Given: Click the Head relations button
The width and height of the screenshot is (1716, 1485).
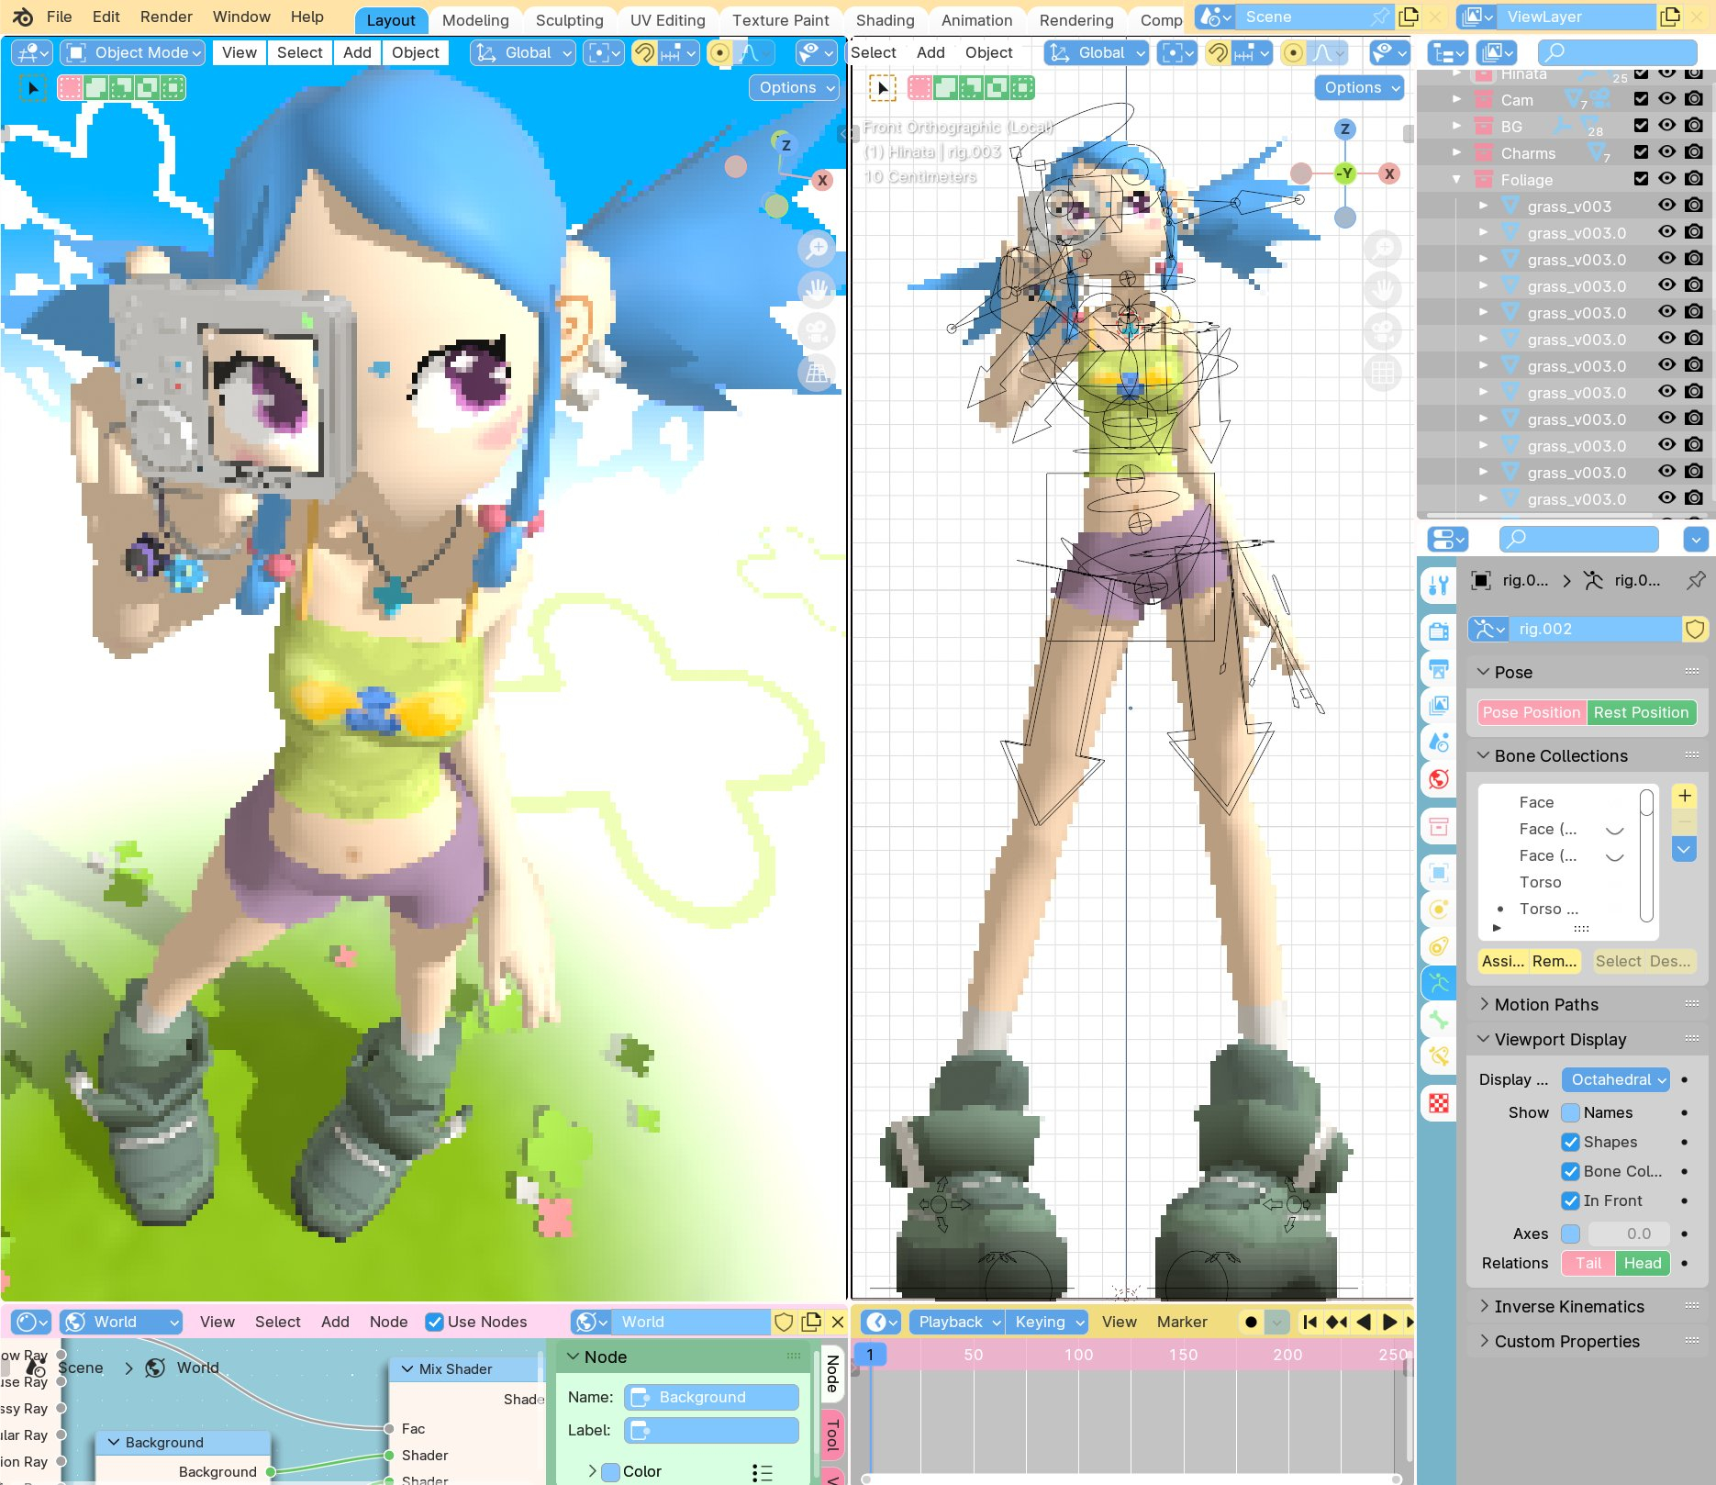Looking at the screenshot, I should pos(1642,1263).
